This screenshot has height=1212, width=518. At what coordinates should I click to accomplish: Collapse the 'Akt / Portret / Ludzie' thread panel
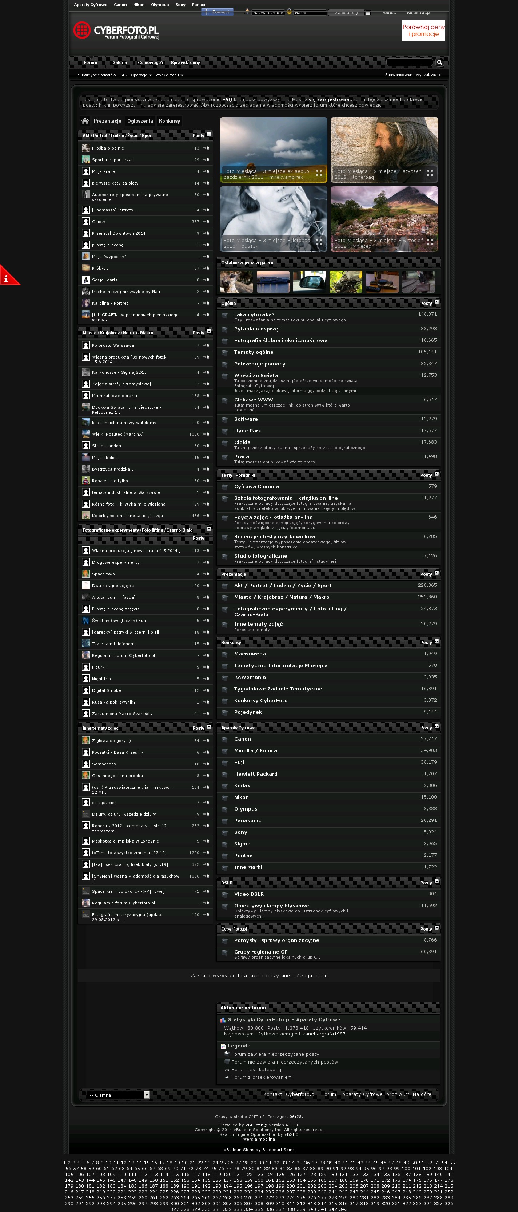coord(209,135)
